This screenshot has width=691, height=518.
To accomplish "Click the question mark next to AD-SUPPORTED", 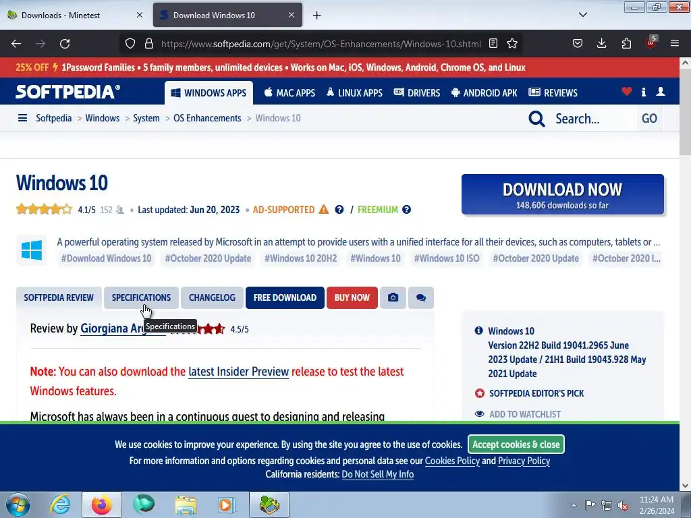I will coord(339,210).
